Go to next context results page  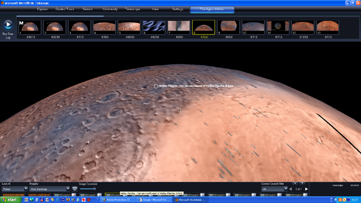click(x=306, y=189)
